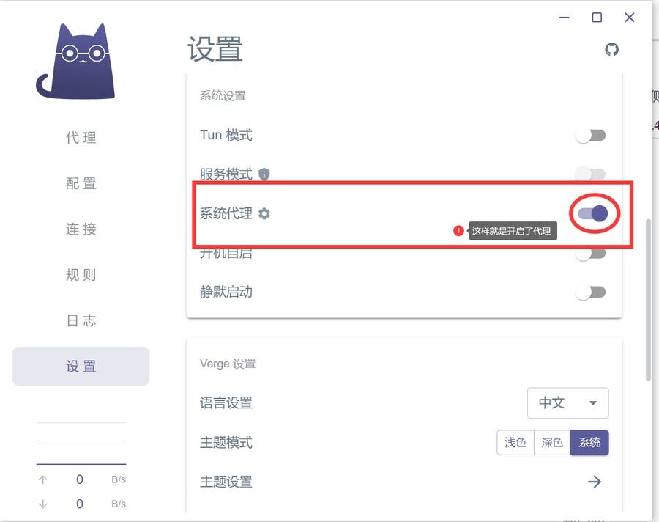Click the service mode shield icon
659x522 pixels.
[x=264, y=174]
